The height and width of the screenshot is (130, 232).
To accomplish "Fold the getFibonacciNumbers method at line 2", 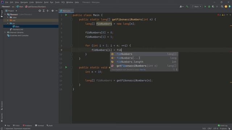I will (x=72, y=19).
